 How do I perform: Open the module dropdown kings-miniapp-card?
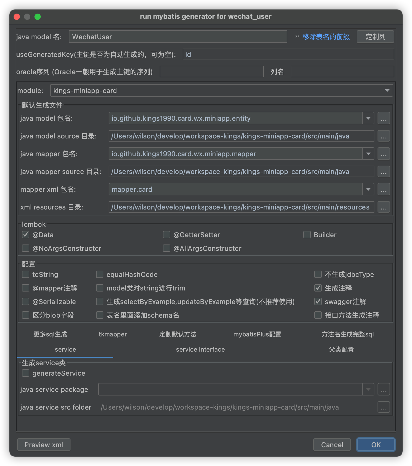[221, 90]
